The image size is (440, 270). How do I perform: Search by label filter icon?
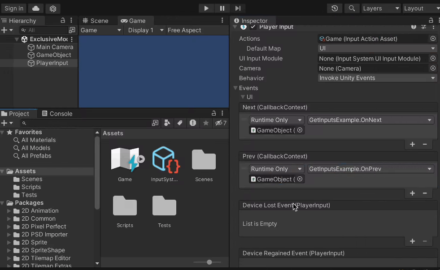(x=180, y=123)
